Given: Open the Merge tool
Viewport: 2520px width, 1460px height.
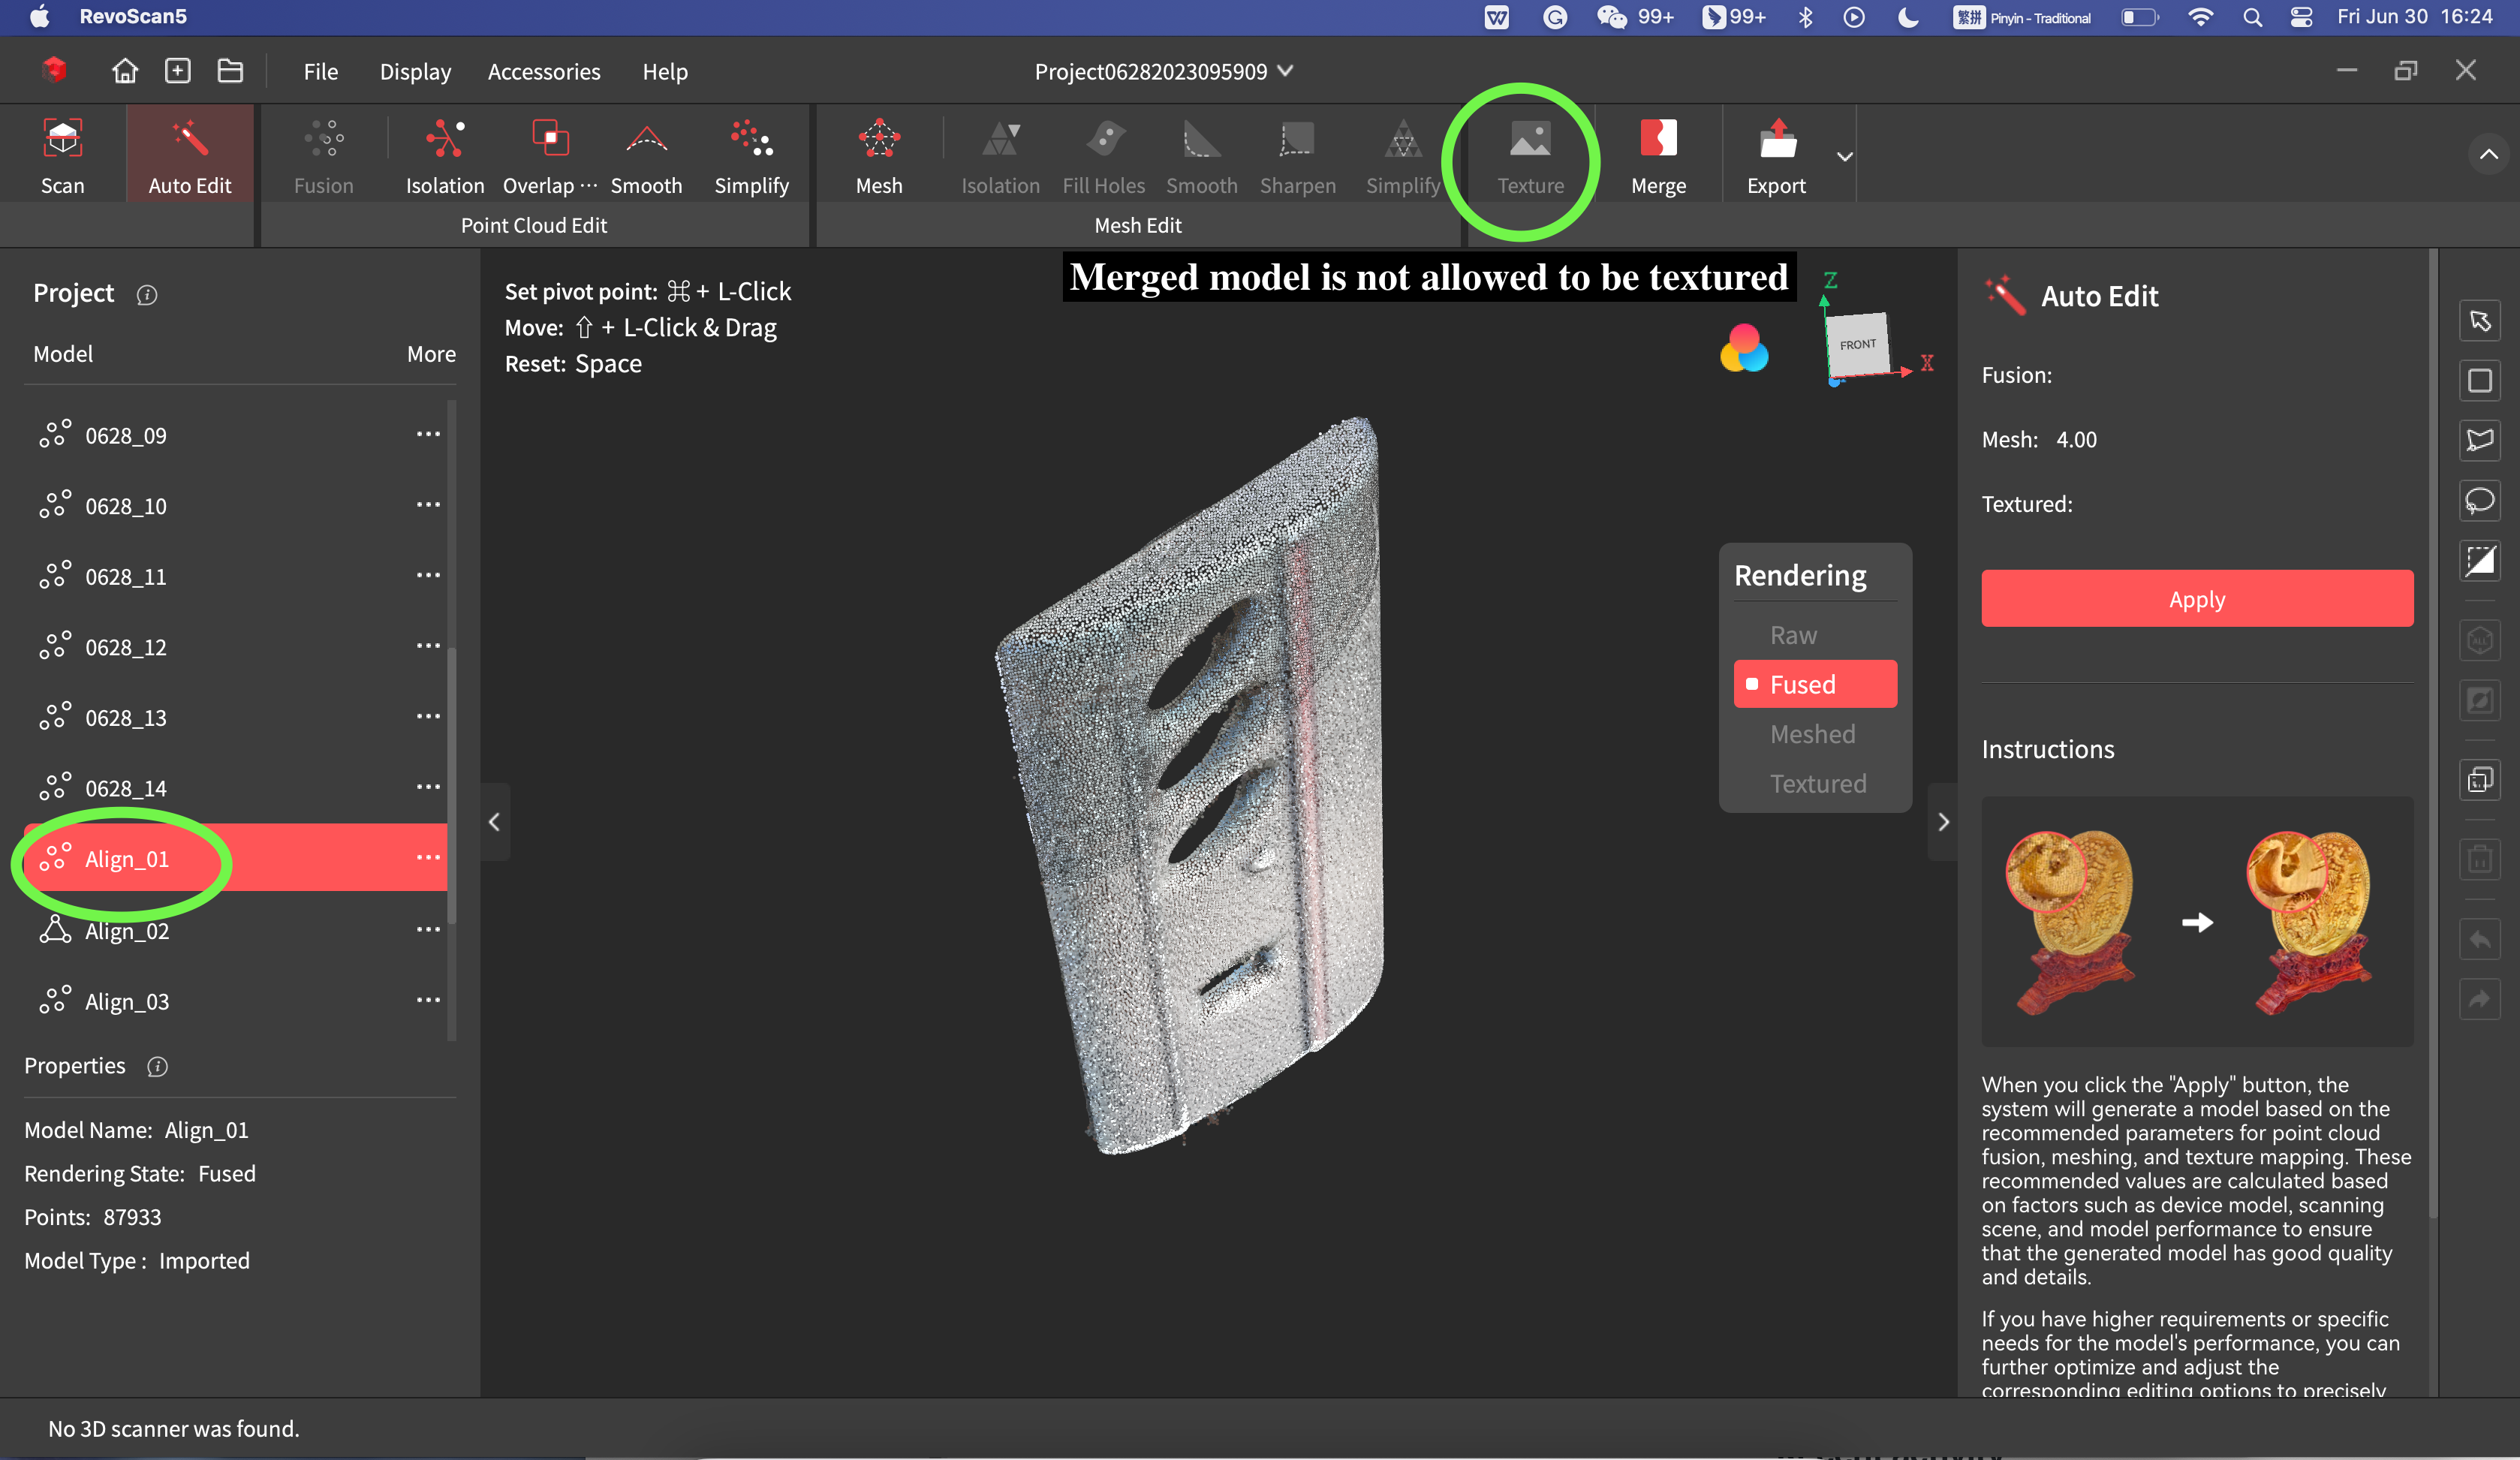Looking at the screenshot, I should click(x=1658, y=153).
